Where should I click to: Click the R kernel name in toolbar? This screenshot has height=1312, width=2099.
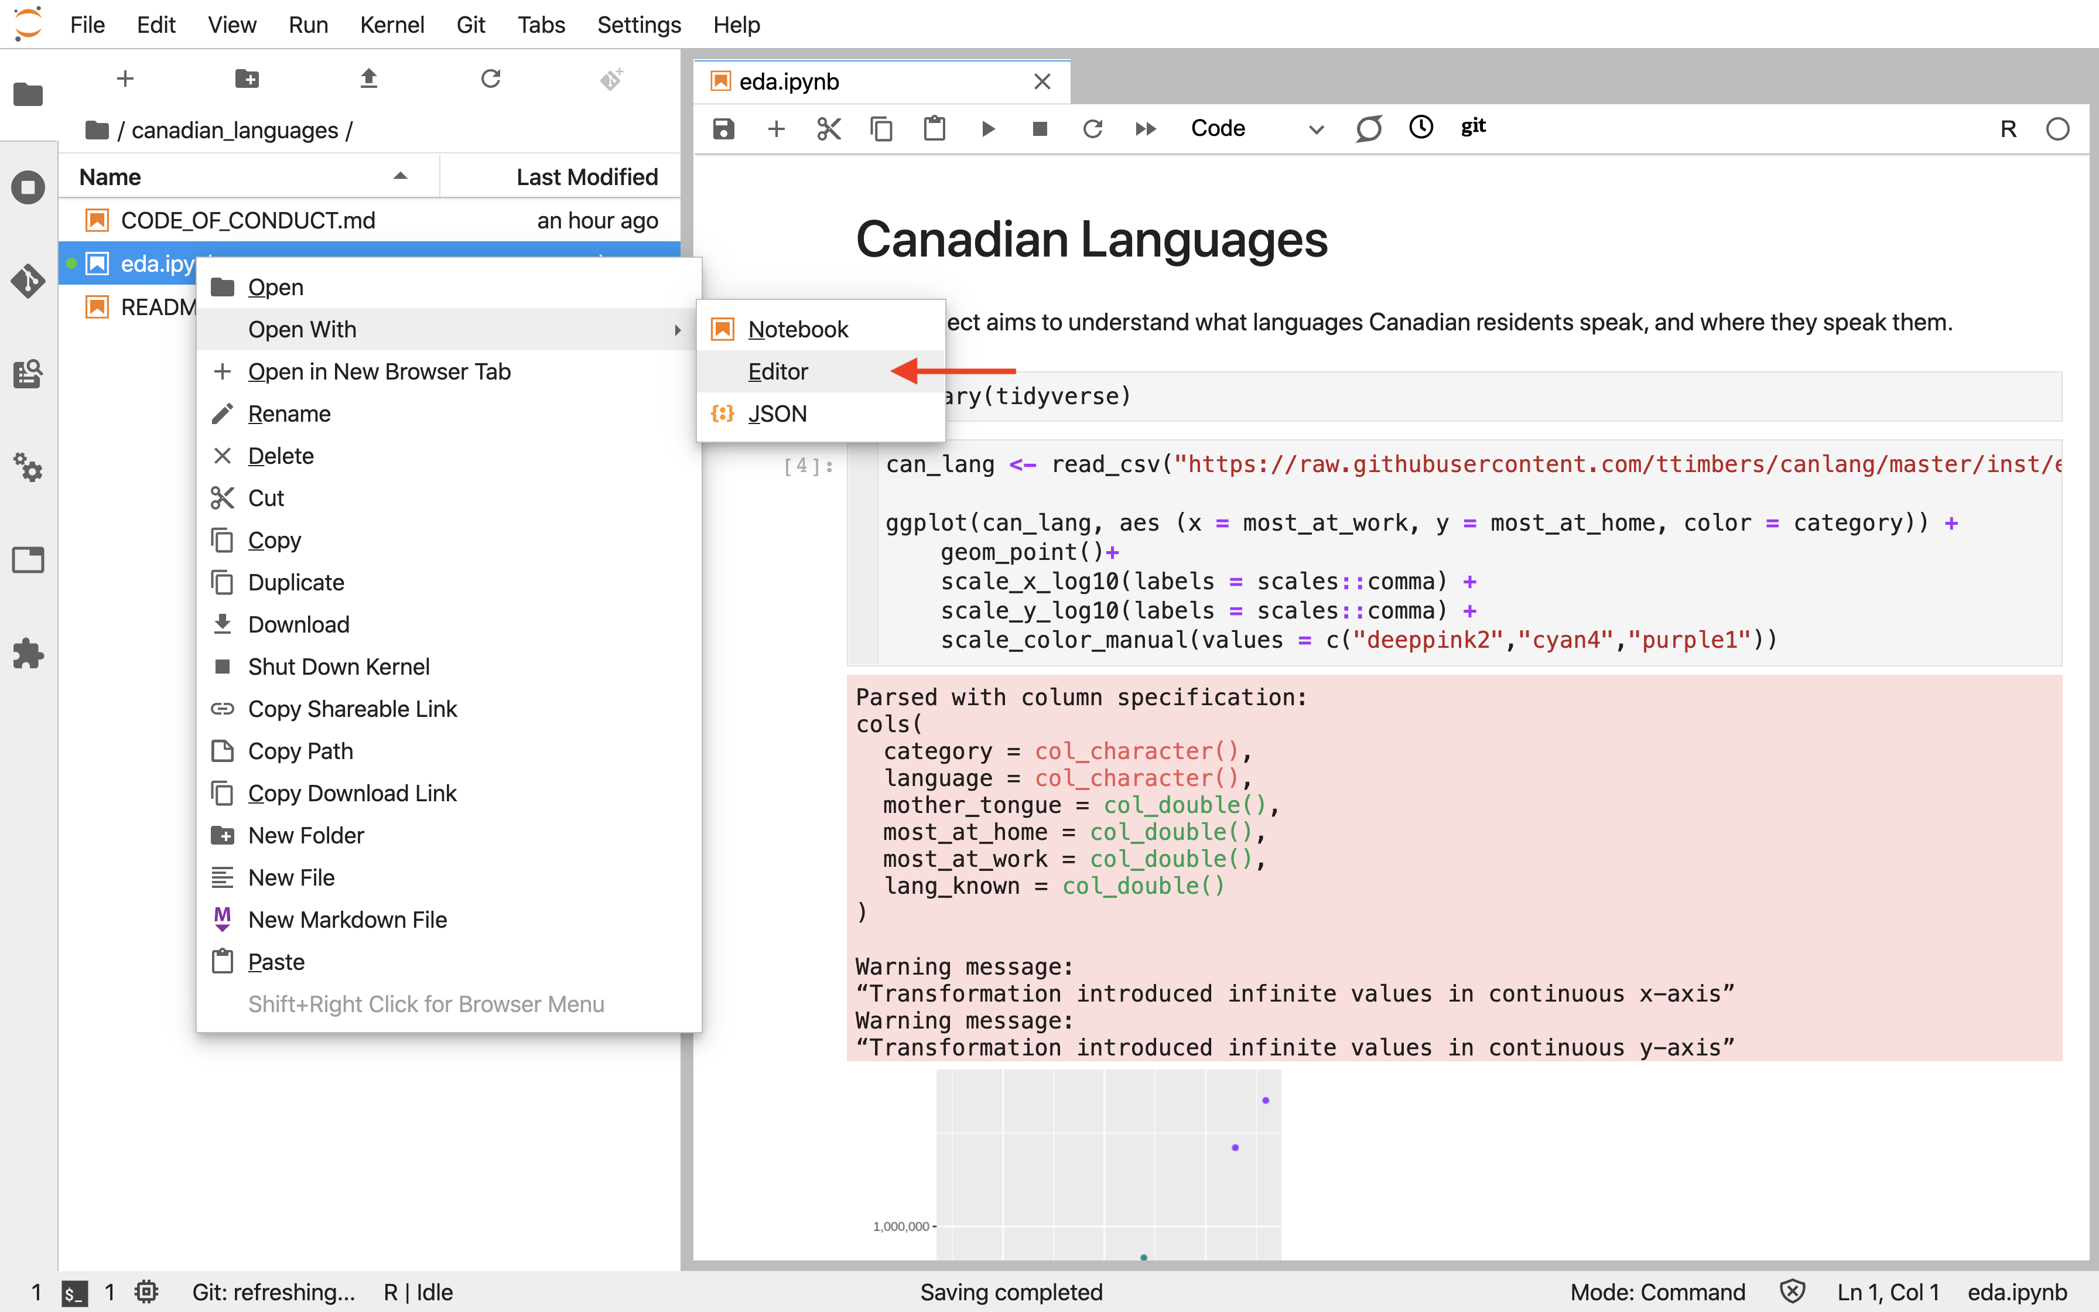pyautogui.click(x=2008, y=129)
